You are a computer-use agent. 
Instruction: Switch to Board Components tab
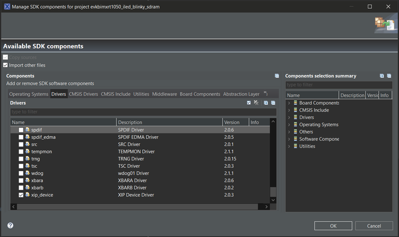(x=200, y=94)
